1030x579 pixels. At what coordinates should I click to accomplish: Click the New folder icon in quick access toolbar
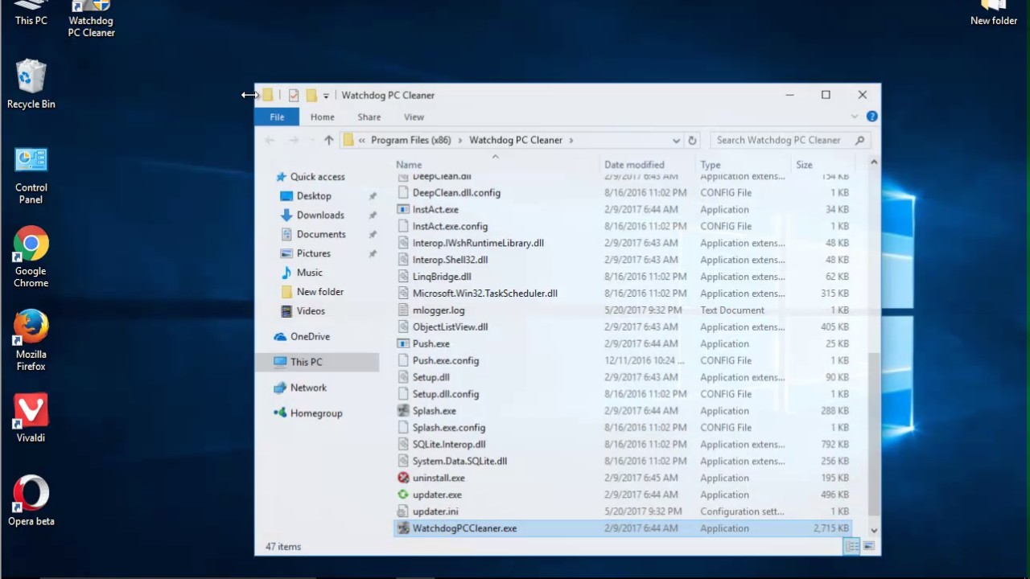point(311,95)
